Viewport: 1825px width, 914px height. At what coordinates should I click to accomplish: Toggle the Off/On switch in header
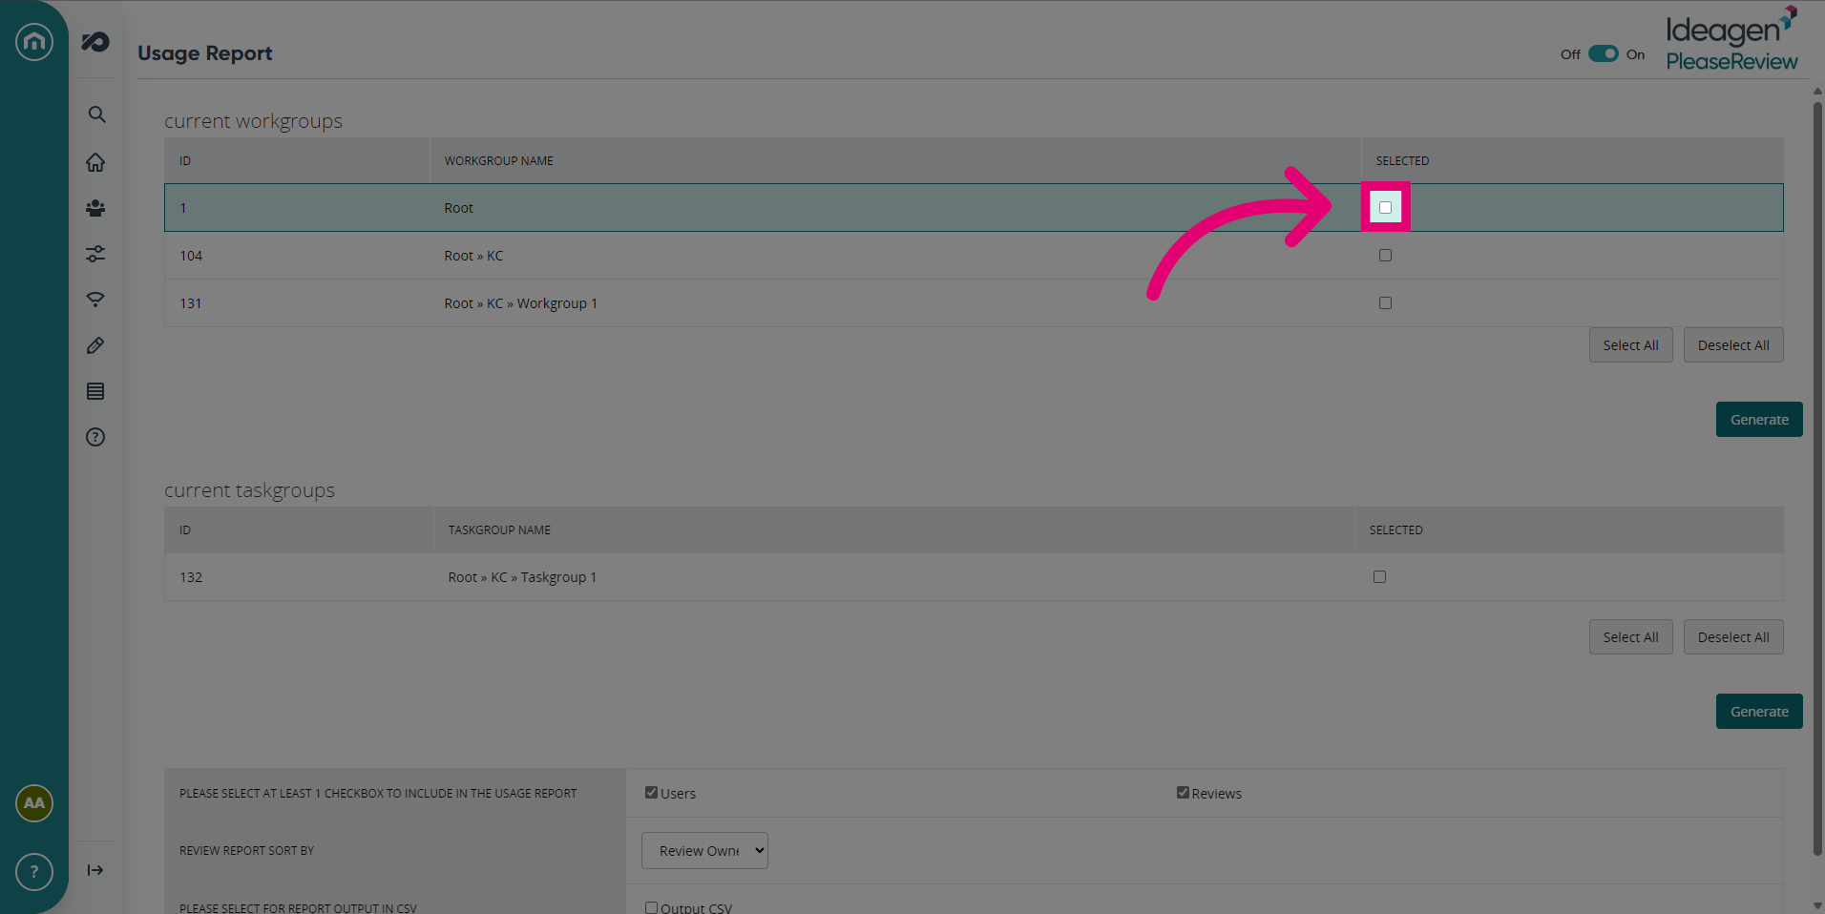coord(1604,53)
